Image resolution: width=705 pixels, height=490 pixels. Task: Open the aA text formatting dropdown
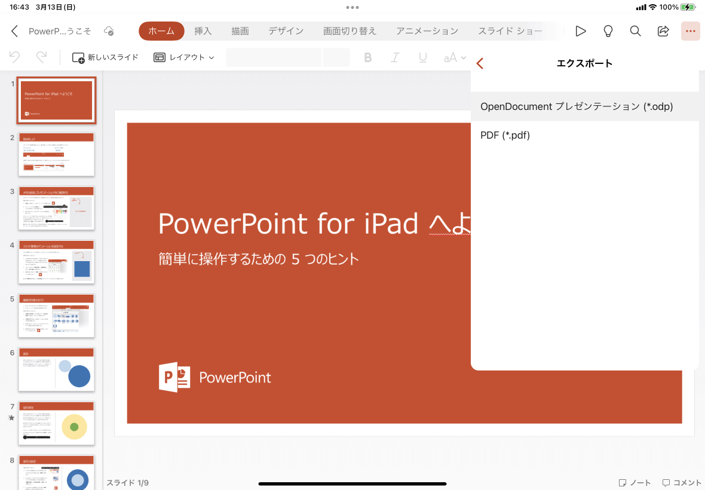click(455, 57)
